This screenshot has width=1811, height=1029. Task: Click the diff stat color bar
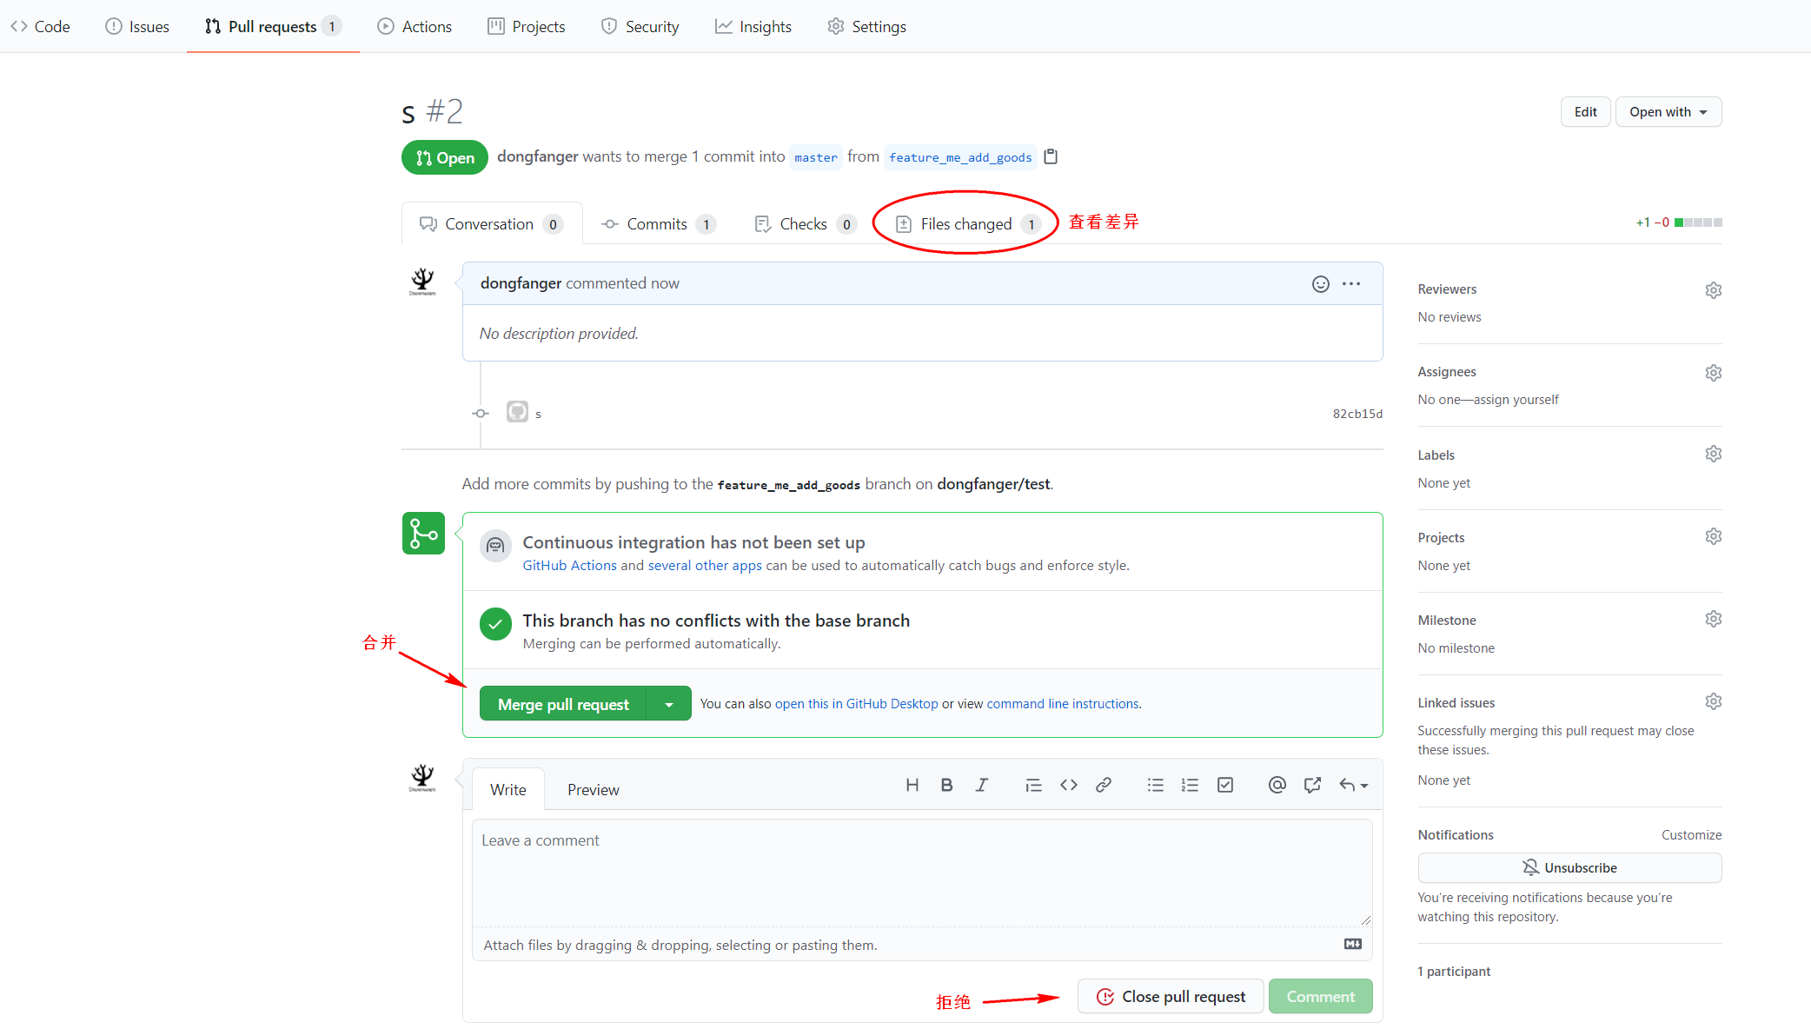[x=1698, y=222]
